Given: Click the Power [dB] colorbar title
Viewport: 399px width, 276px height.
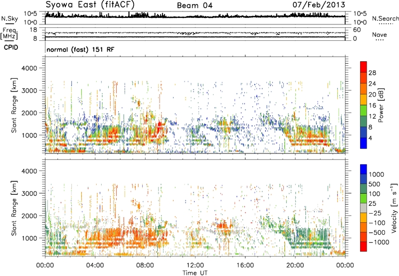Looking at the screenshot, I should (381, 105).
